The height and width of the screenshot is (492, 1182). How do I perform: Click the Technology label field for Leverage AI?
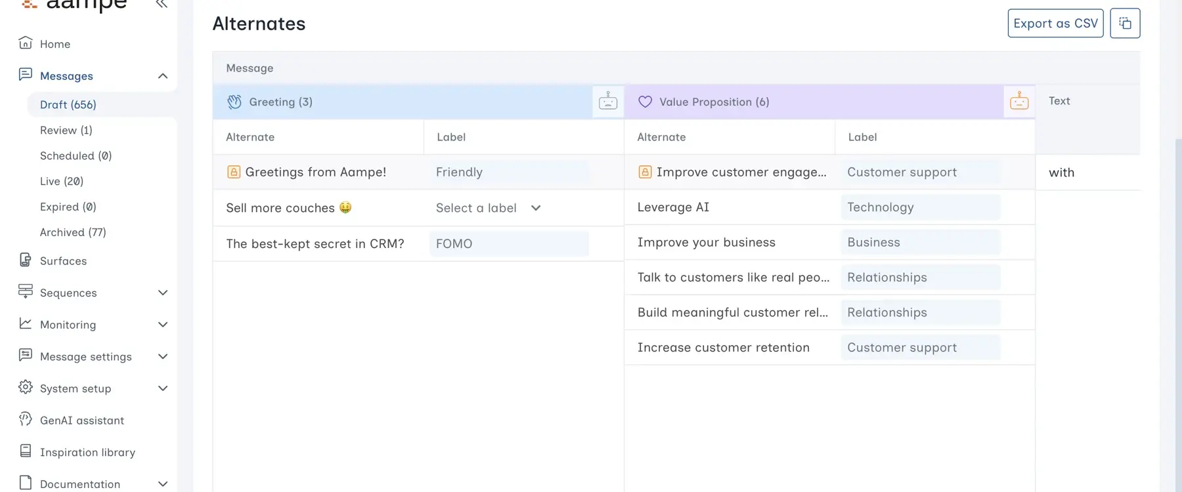[921, 207]
